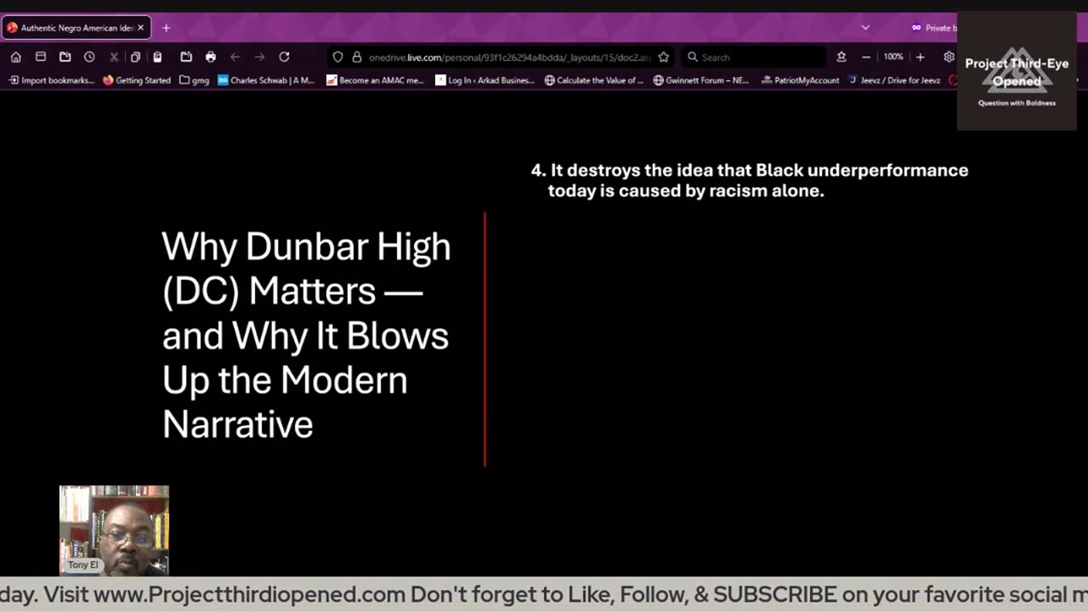This screenshot has width=1088, height=612.
Task: Click the Paste clipboard icon
Action: [x=157, y=57]
